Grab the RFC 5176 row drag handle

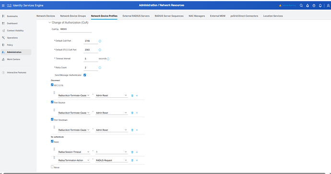pos(54,93)
